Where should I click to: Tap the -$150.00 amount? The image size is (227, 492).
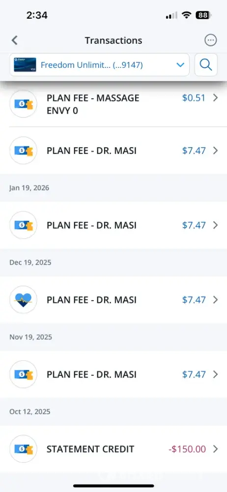[187, 449]
